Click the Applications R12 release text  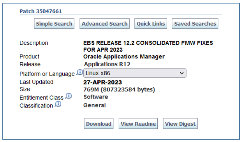click(x=107, y=64)
